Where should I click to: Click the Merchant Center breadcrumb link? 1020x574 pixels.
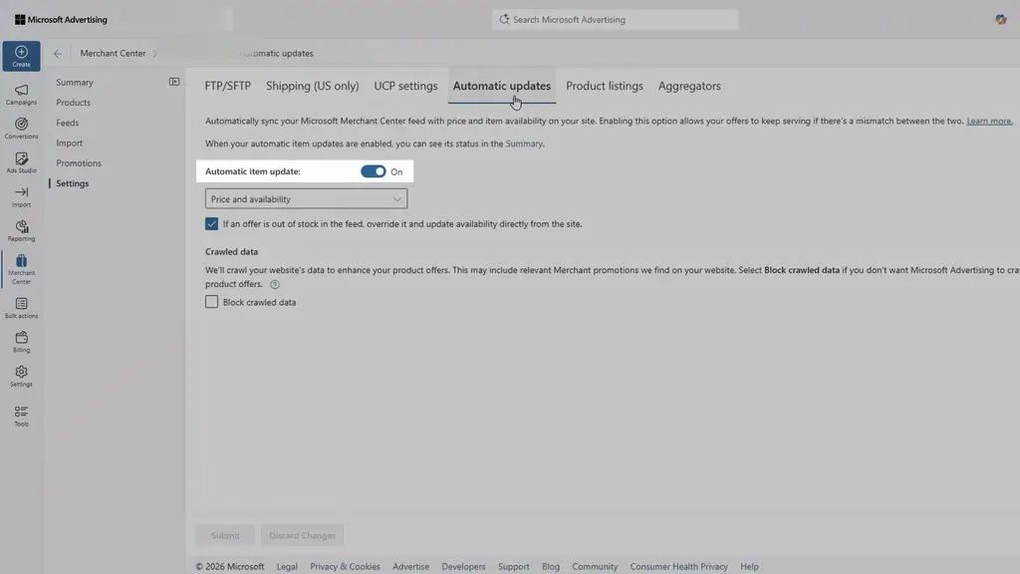pos(114,54)
